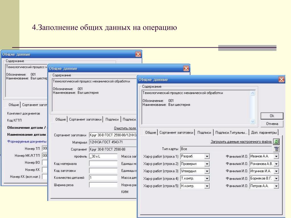Click the Ok button
The image size is (291, 218).
click(x=272, y=116)
